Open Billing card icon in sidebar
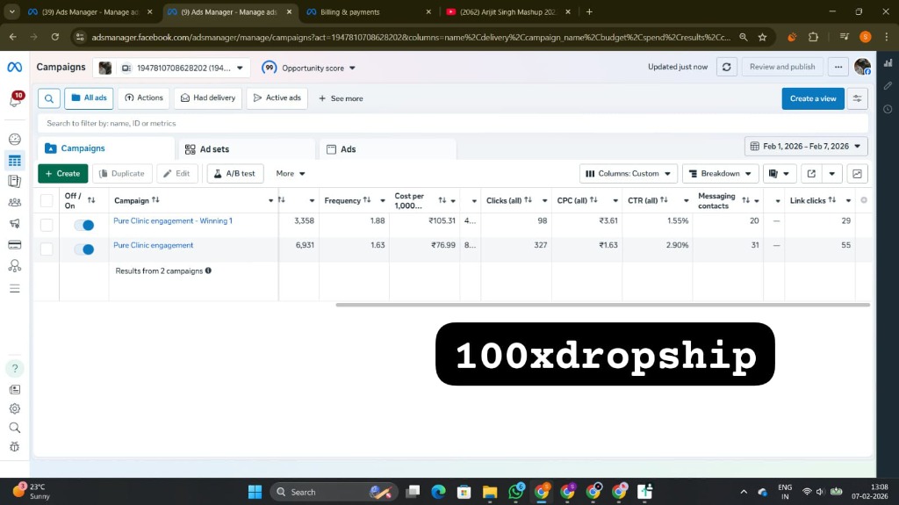Viewport: 899px width, 505px height. (x=15, y=245)
